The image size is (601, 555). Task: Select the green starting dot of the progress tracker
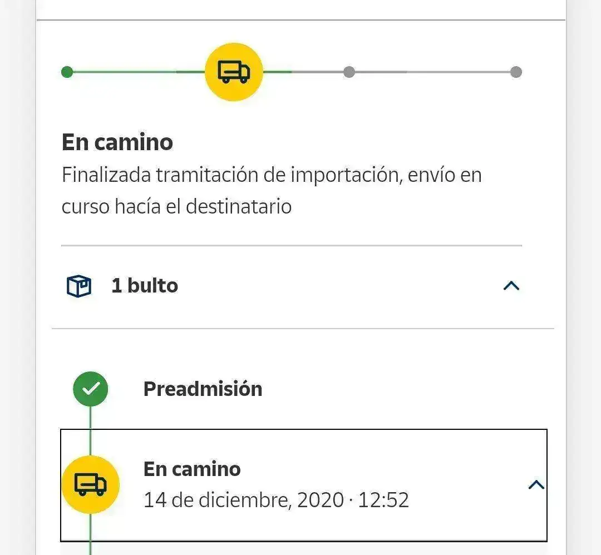point(67,72)
